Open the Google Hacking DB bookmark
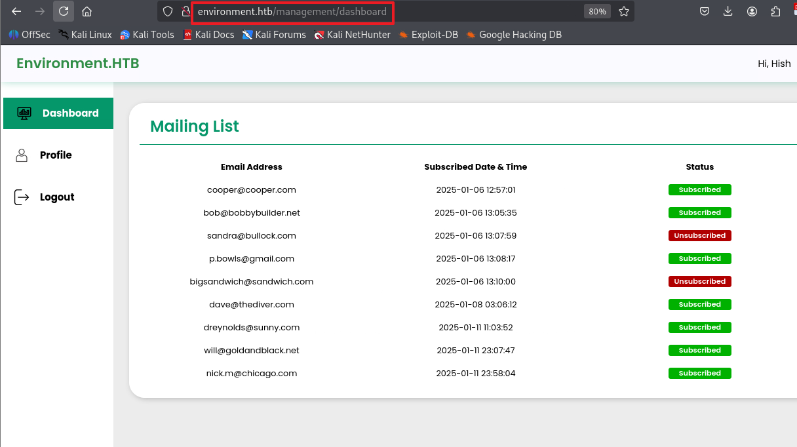 (x=514, y=35)
